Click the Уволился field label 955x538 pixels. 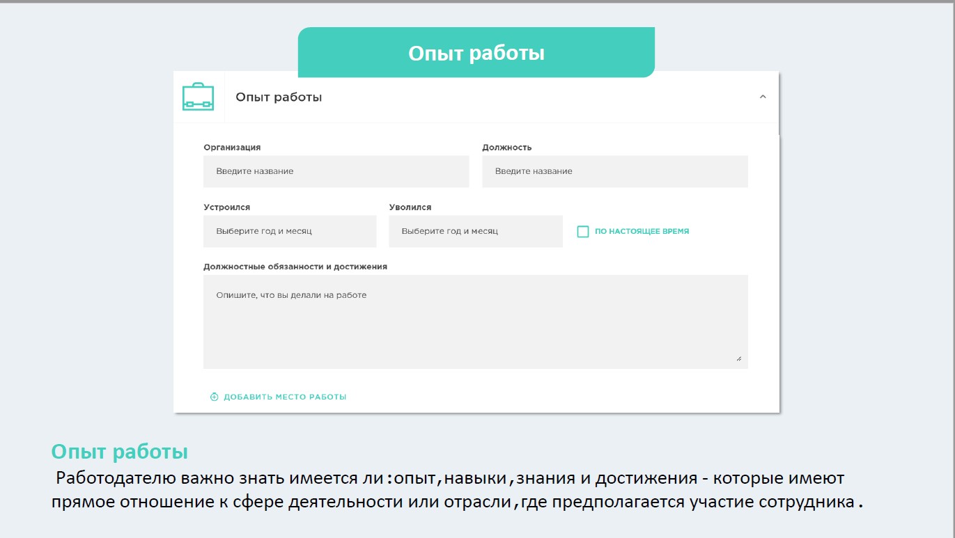(410, 207)
